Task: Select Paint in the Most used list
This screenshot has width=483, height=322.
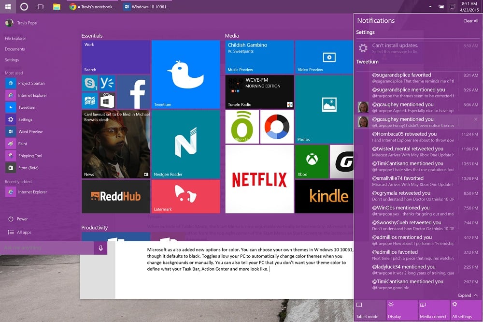Action: (30, 144)
